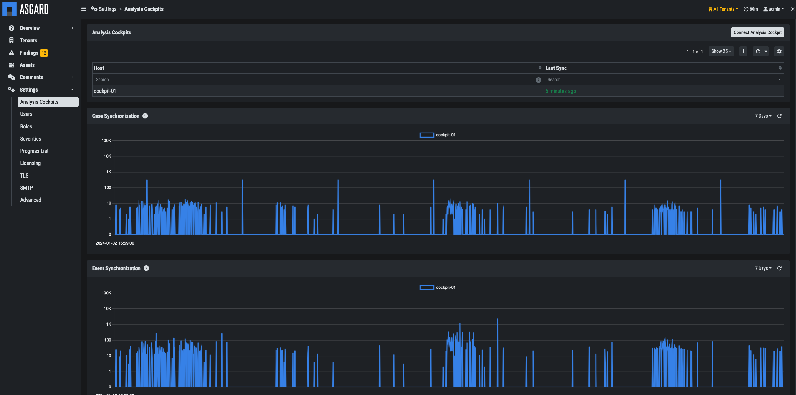The height and width of the screenshot is (395, 796).
Task: Select the cockpit-01 host row
Action: [438, 91]
